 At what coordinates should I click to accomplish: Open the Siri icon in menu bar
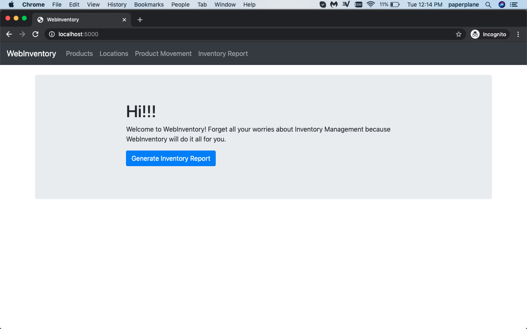coord(501,5)
